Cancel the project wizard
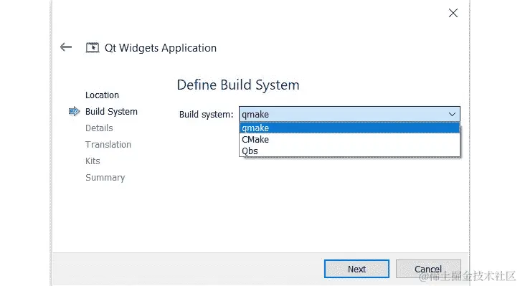 [x=428, y=269]
